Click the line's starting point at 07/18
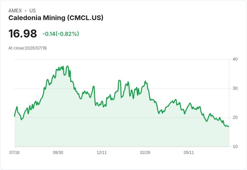Image resolution: width=247 pixels, height=170 pixels. point(15,116)
